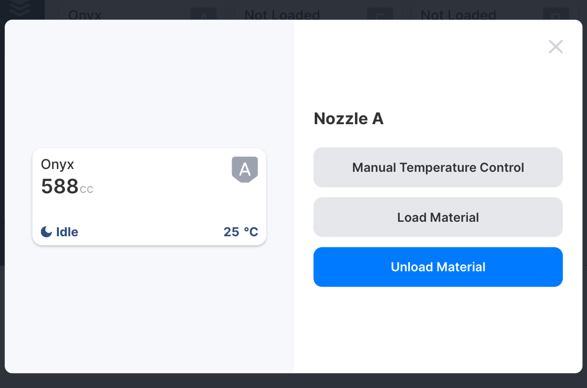
Task: Click the Onyx material name on the card
Action: 57,164
